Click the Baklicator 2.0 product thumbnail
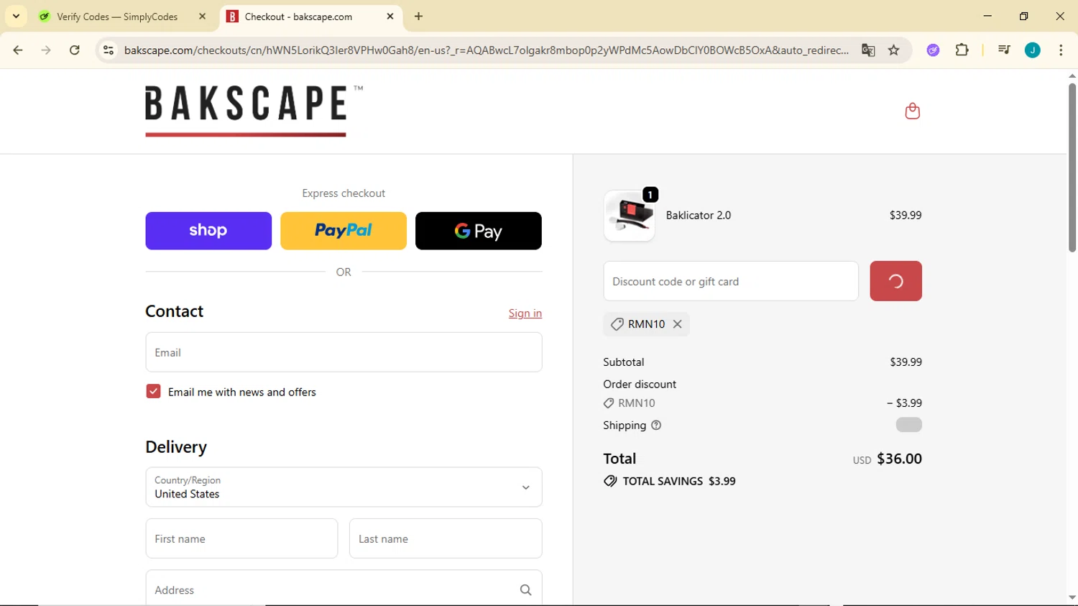1078x606 pixels. point(630,216)
